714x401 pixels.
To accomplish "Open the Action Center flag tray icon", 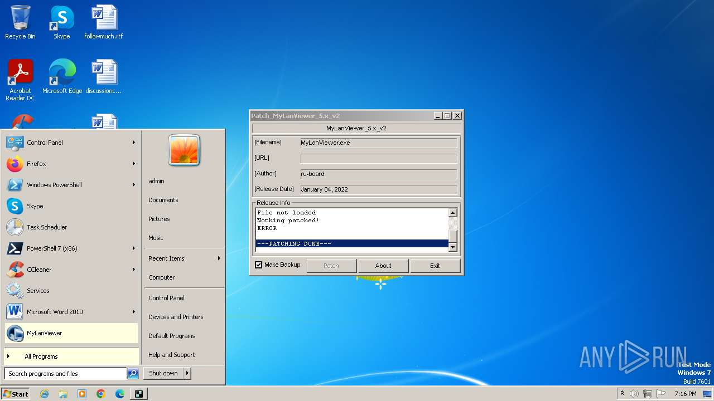I will click(x=661, y=394).
